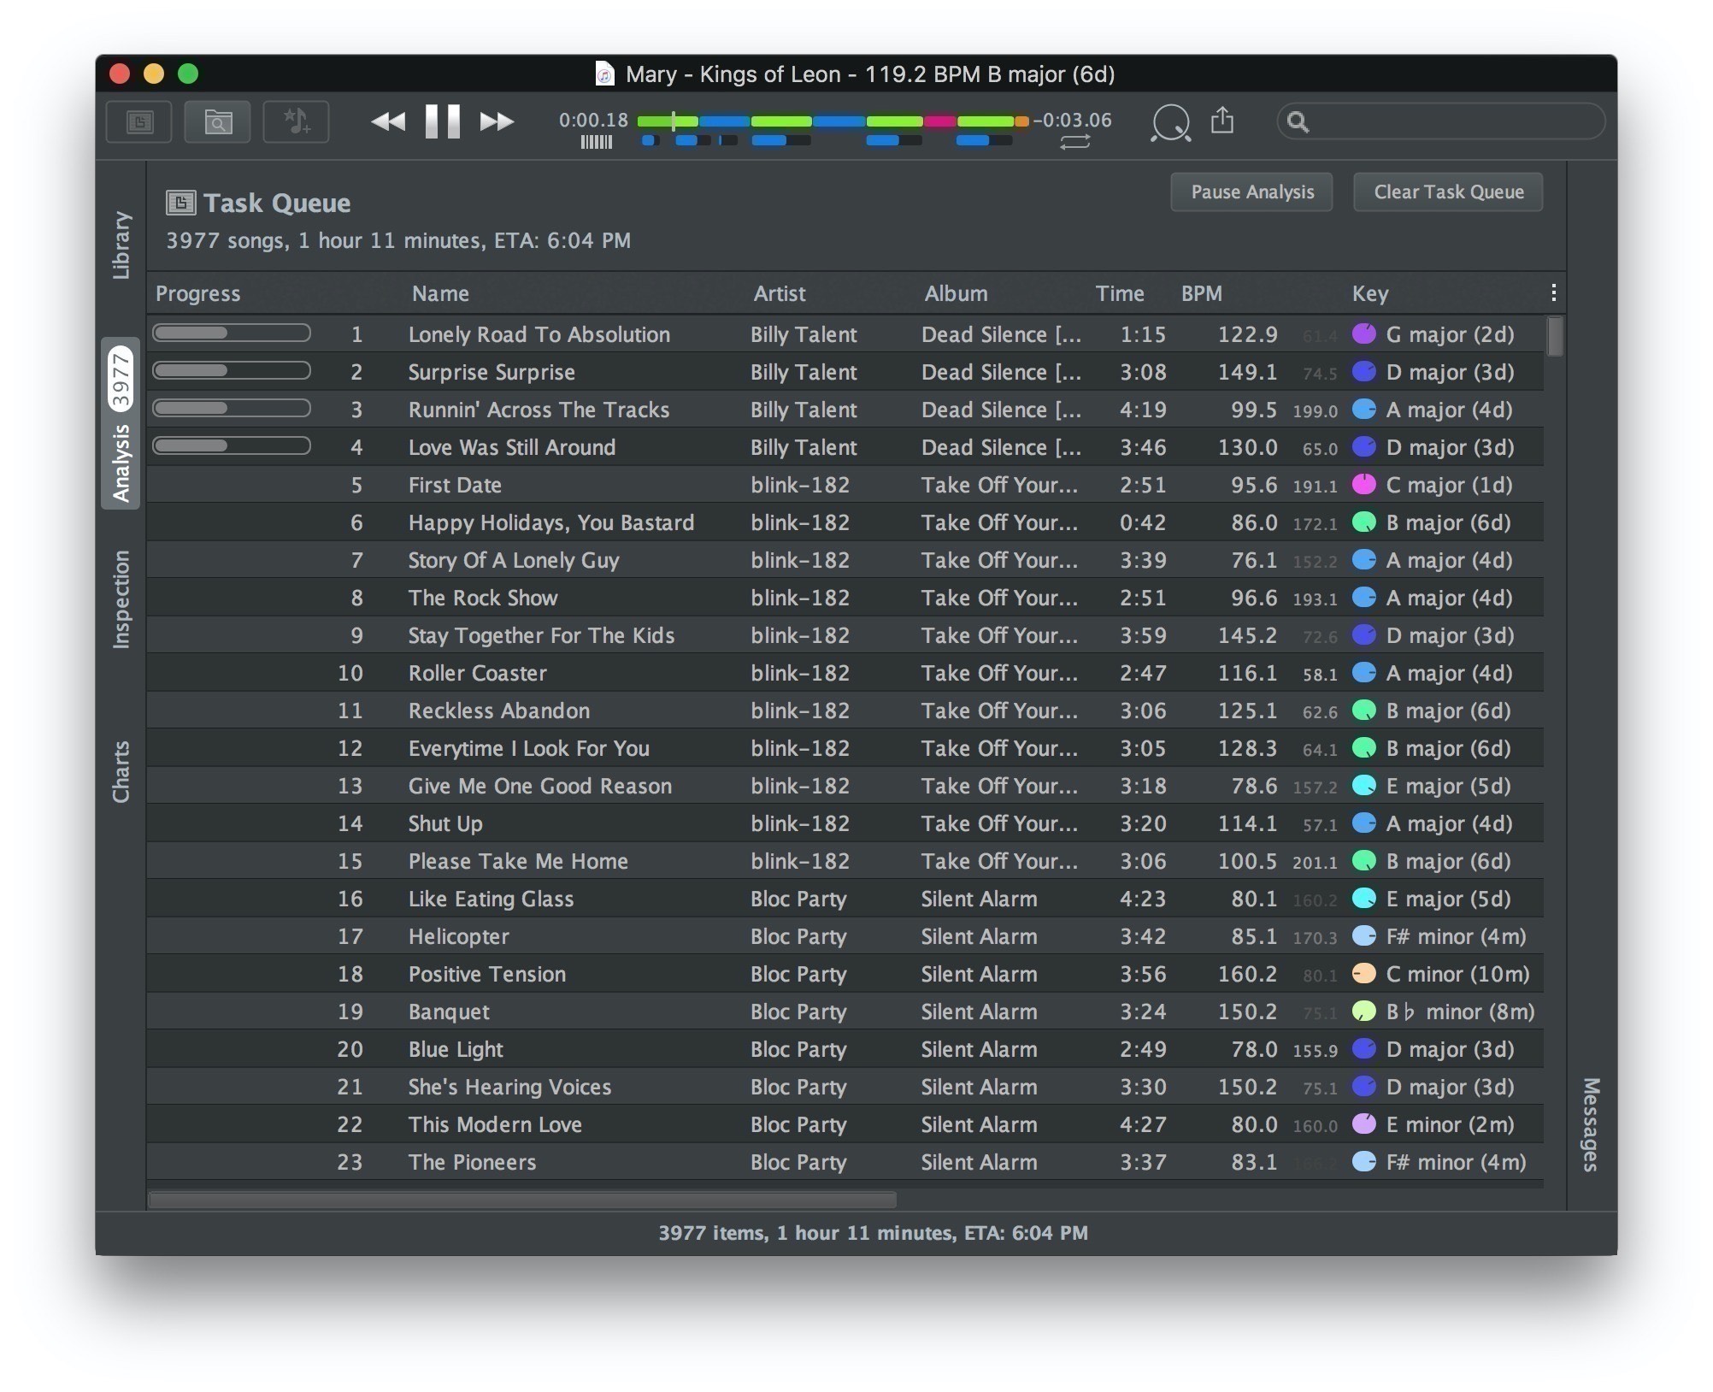Click the Pause Analysis button
Image resolution: width=1713 pixels, height=1392 pixels.
[1253, 191]
